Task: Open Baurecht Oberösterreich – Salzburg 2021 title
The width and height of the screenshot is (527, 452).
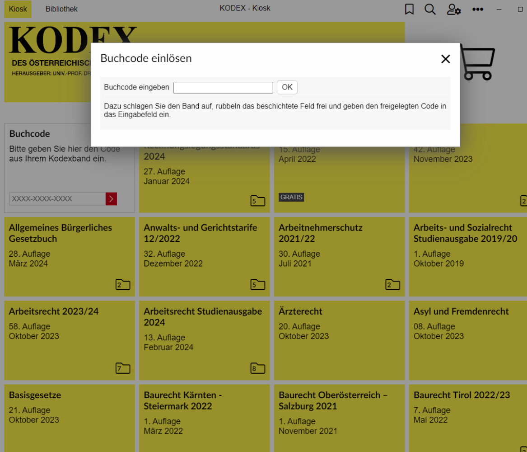Action: pos(333,400)
